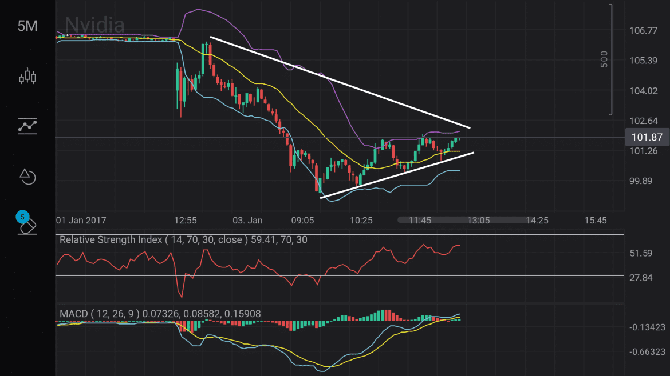Click the RSI 51.59 axis value

(x=641, y=253)
